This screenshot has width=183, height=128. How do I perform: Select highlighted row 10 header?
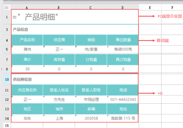[7, 80]
